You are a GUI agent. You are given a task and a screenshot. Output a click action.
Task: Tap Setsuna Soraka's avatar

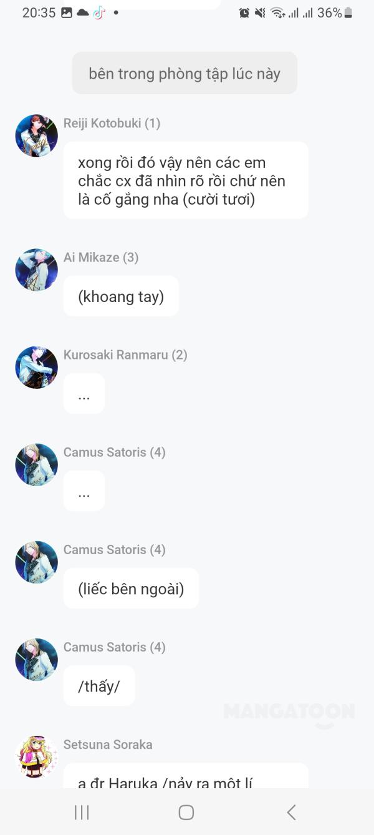pos(36,756)
